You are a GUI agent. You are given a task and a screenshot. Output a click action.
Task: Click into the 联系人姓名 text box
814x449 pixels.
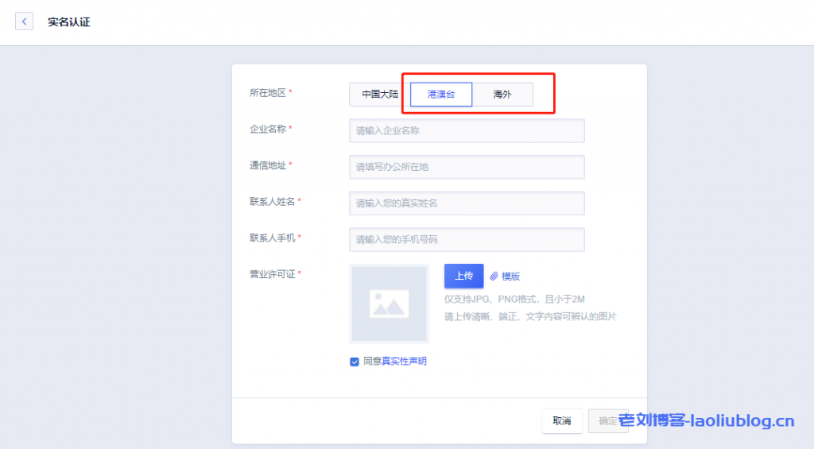[x=467, y=203]
